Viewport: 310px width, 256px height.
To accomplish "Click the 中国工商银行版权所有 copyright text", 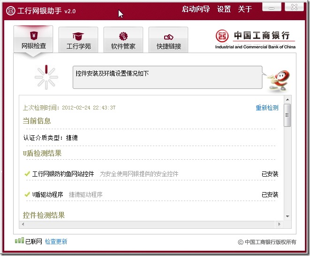I will (x=267, y=242).
